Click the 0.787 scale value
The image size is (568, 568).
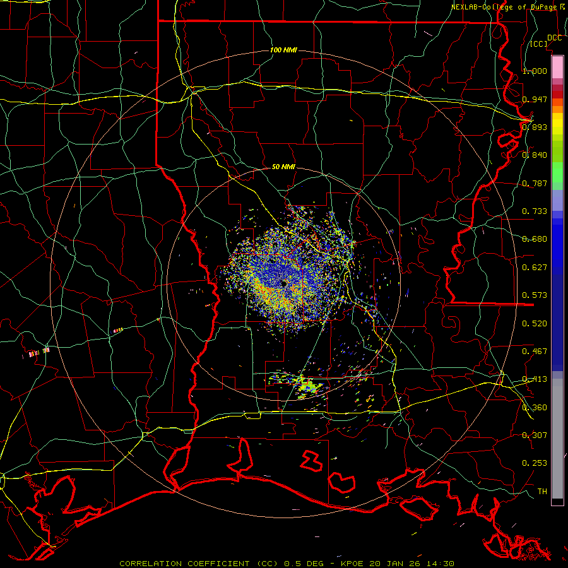(x=535, y=183)
